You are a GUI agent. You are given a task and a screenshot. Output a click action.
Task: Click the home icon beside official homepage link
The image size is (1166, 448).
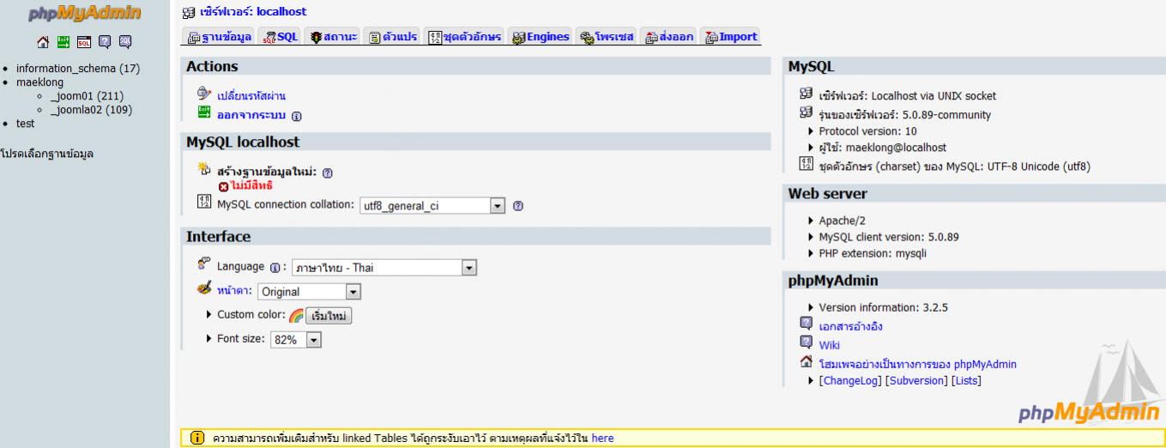pyautogui.click(x=806, y=363)
